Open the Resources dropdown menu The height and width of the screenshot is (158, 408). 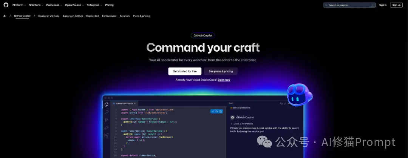[x=54, y=5]
